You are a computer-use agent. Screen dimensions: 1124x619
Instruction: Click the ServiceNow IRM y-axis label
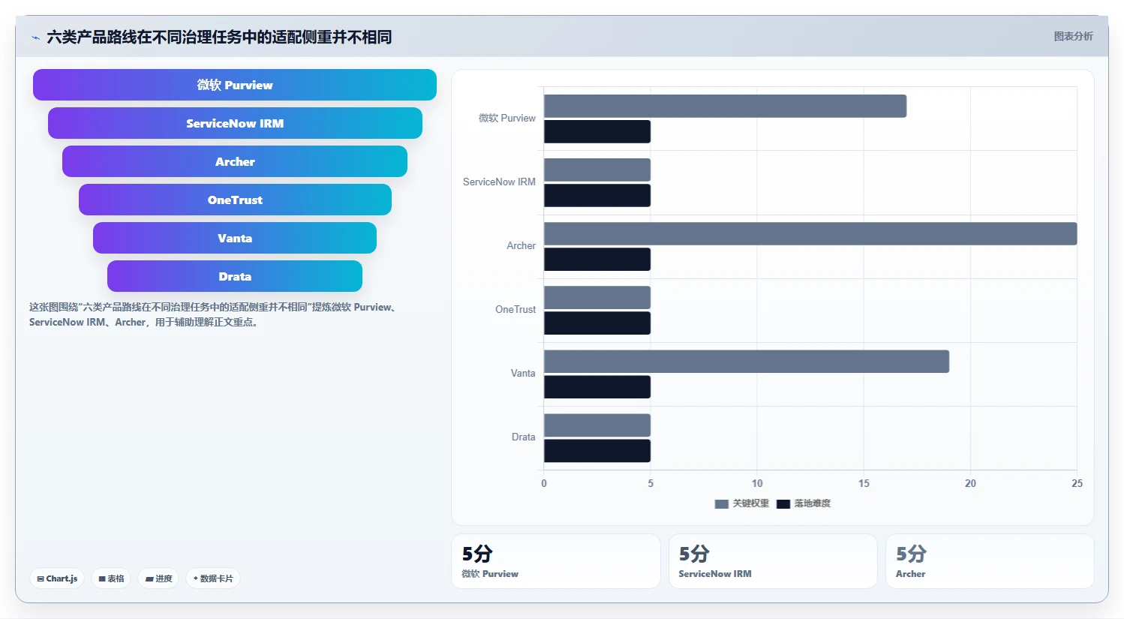(499, 182)
